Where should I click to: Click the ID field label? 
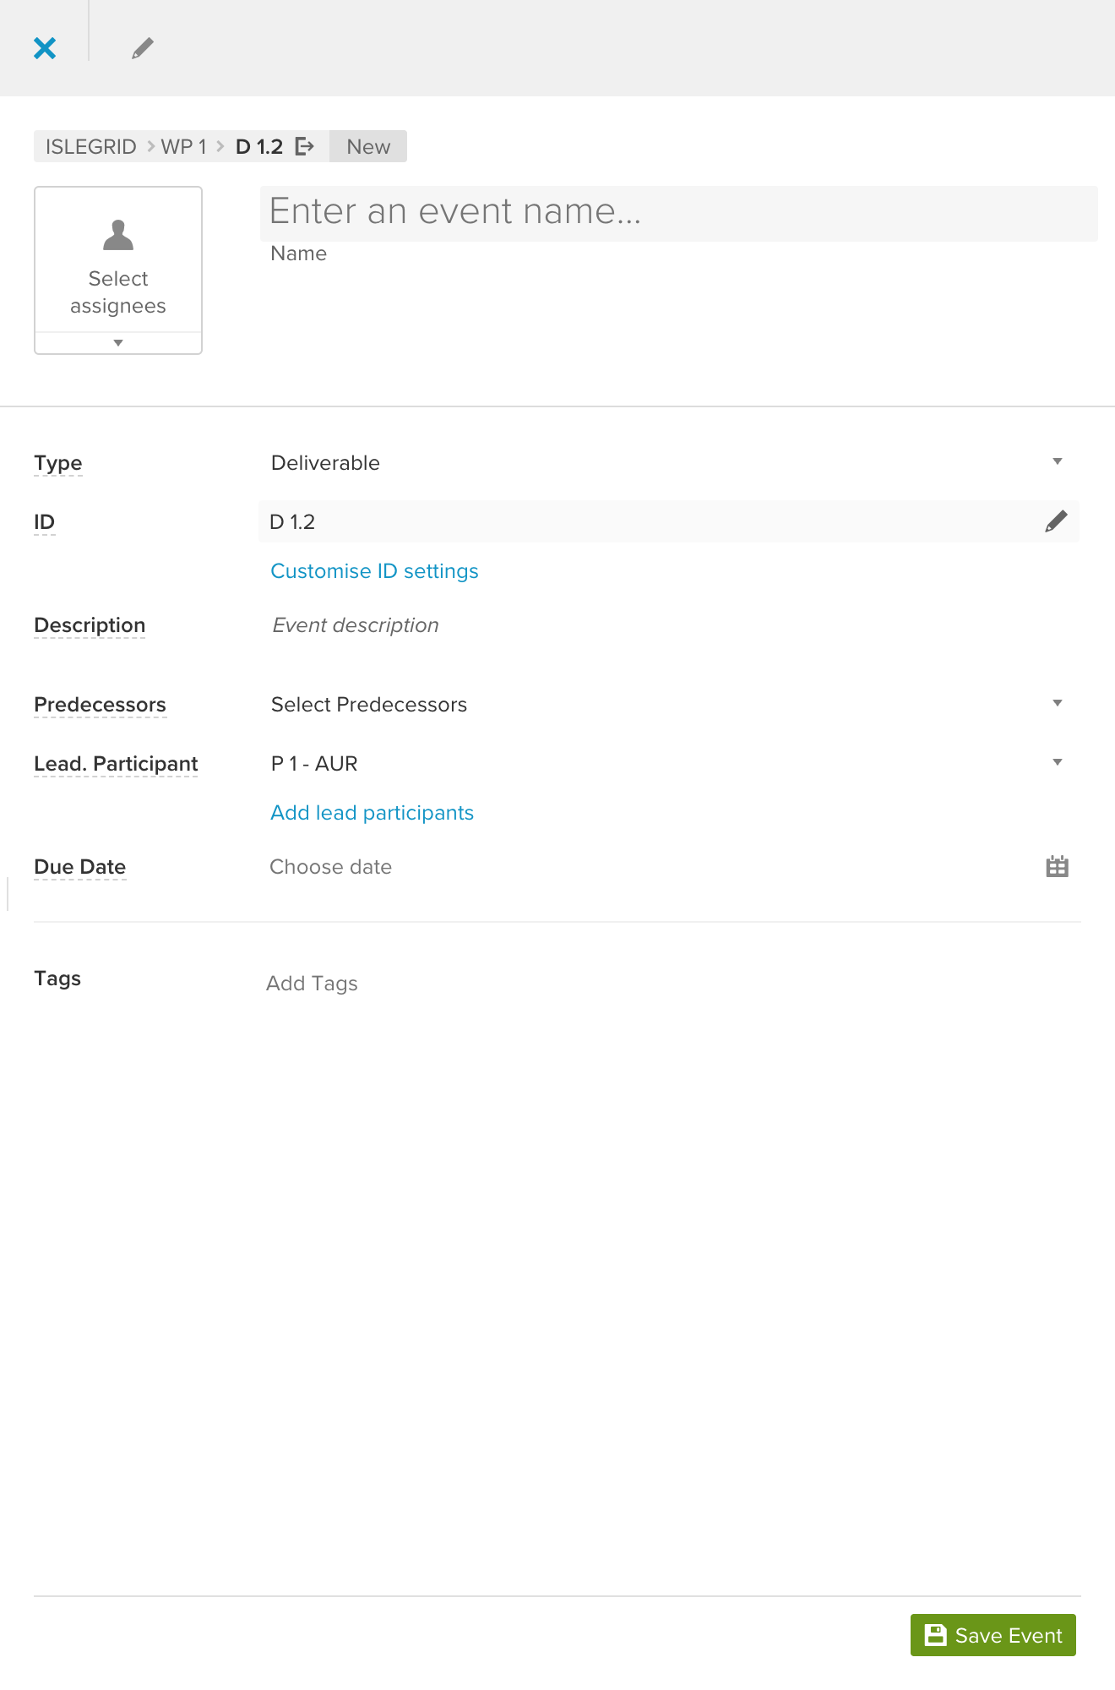44,522
